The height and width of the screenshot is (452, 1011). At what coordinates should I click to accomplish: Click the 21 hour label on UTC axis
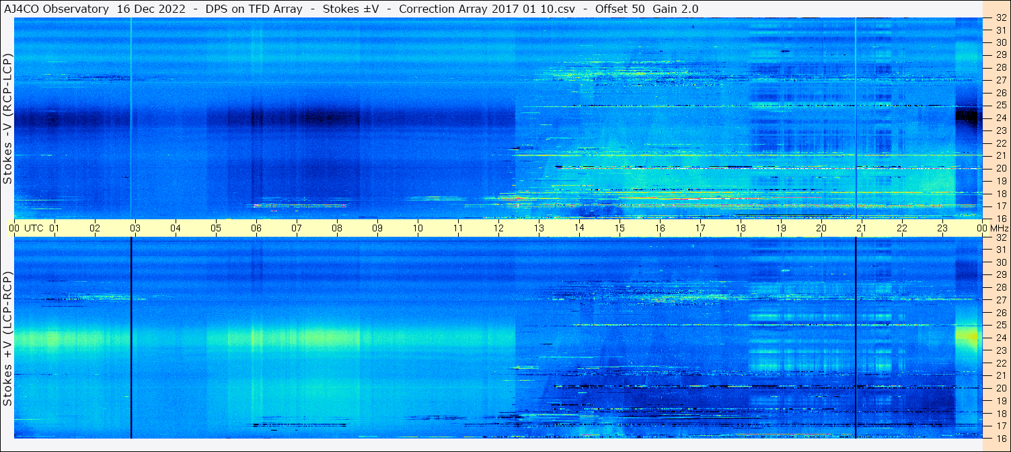[x=862, y=228]
